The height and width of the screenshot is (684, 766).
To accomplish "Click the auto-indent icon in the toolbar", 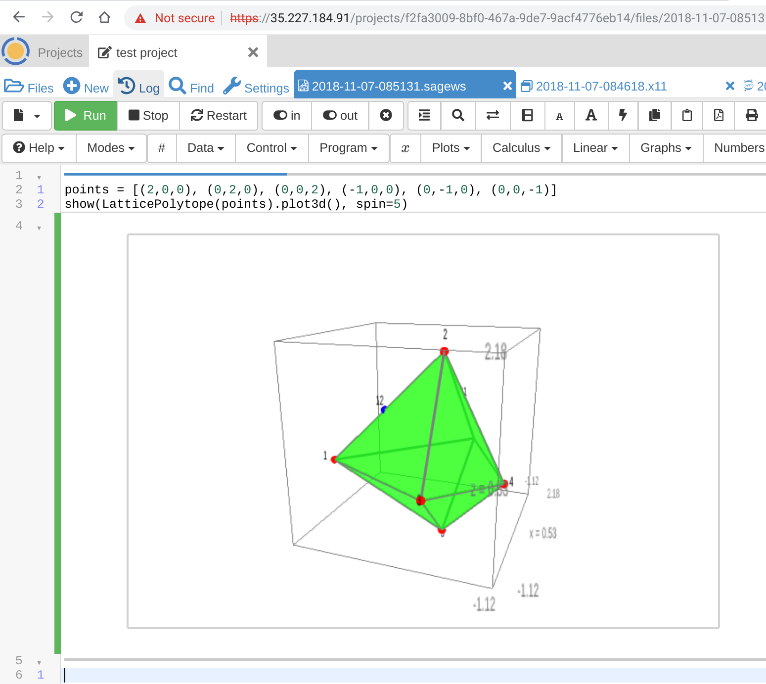I will pos(424,116).
